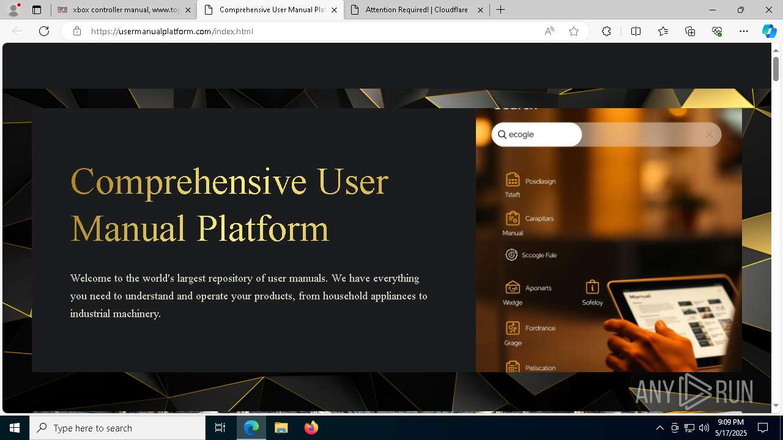The image size is (783, 440).
Task: Open File Explorer from the taskbar
Action: (x=281, y=428)
